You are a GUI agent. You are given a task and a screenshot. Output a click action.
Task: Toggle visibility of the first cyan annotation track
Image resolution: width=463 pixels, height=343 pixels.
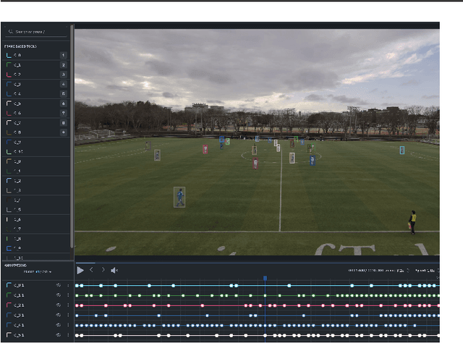(x=57, y=286)
